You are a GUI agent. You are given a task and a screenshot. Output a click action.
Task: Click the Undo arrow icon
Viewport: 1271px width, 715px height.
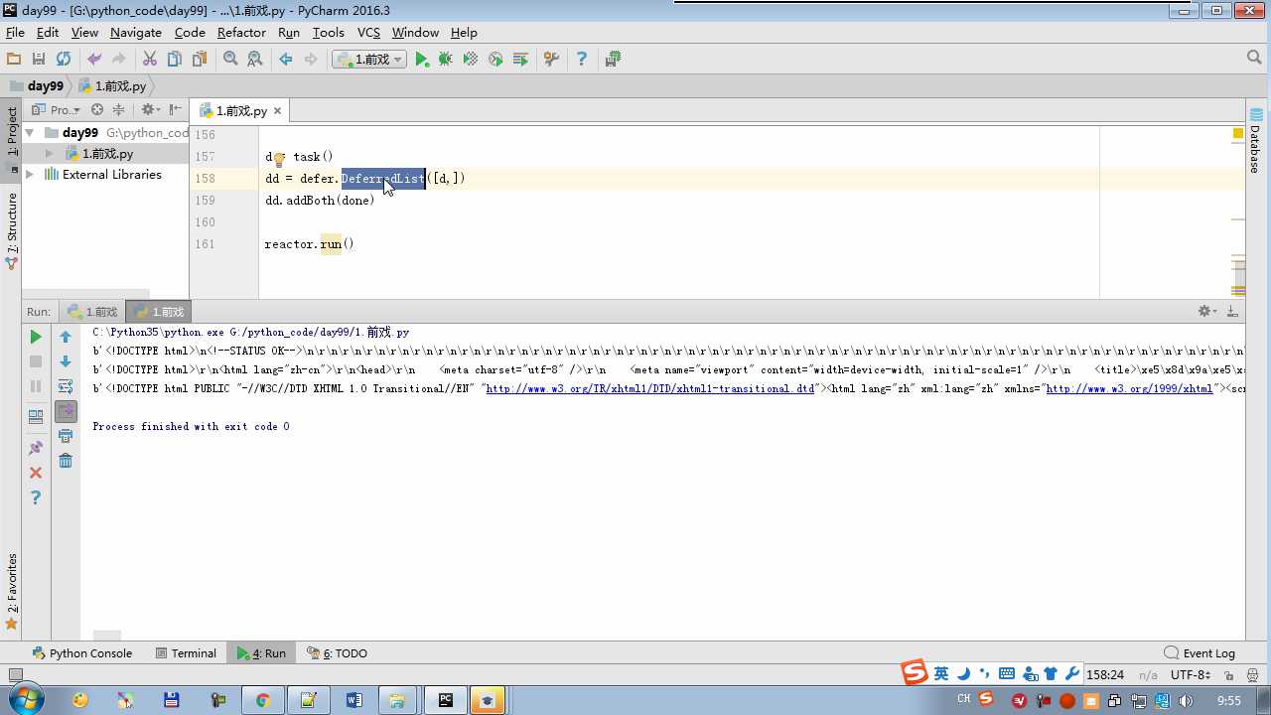(94, 60)
